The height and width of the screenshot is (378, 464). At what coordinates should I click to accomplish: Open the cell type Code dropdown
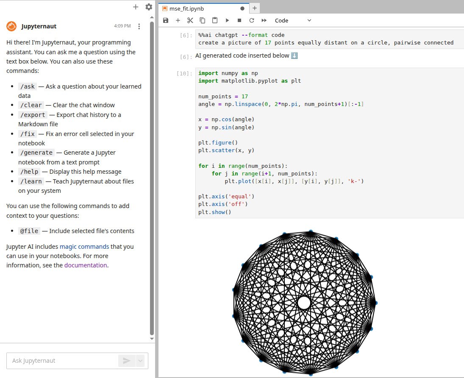pos(292,20)
